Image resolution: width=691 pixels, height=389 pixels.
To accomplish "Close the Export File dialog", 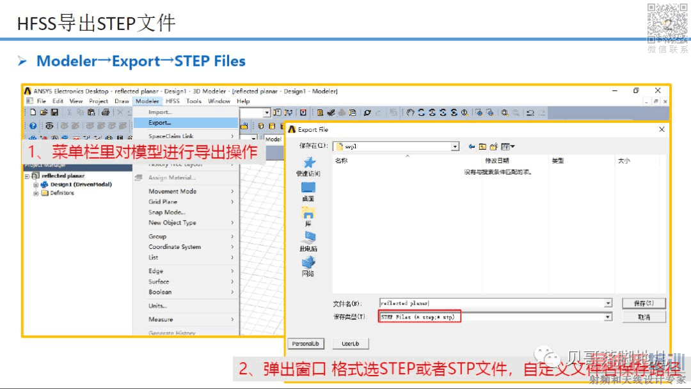I will pyautogui.click(x=662, y=129).
